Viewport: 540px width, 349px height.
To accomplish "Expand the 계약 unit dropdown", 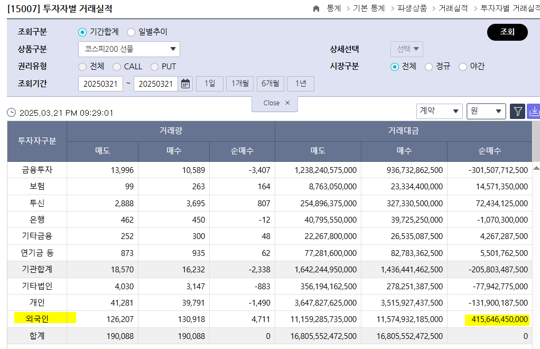I will pyautogui.click(x=439, y=111).
